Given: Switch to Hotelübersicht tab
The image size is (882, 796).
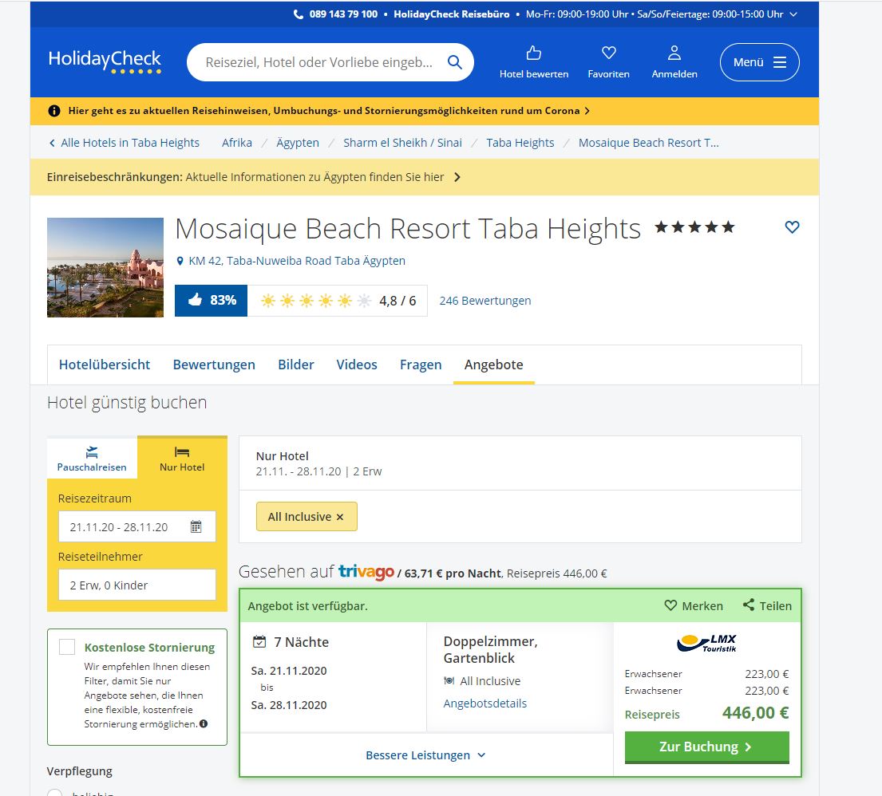Looking at the screenshot, I should click(x=105, y=365).
